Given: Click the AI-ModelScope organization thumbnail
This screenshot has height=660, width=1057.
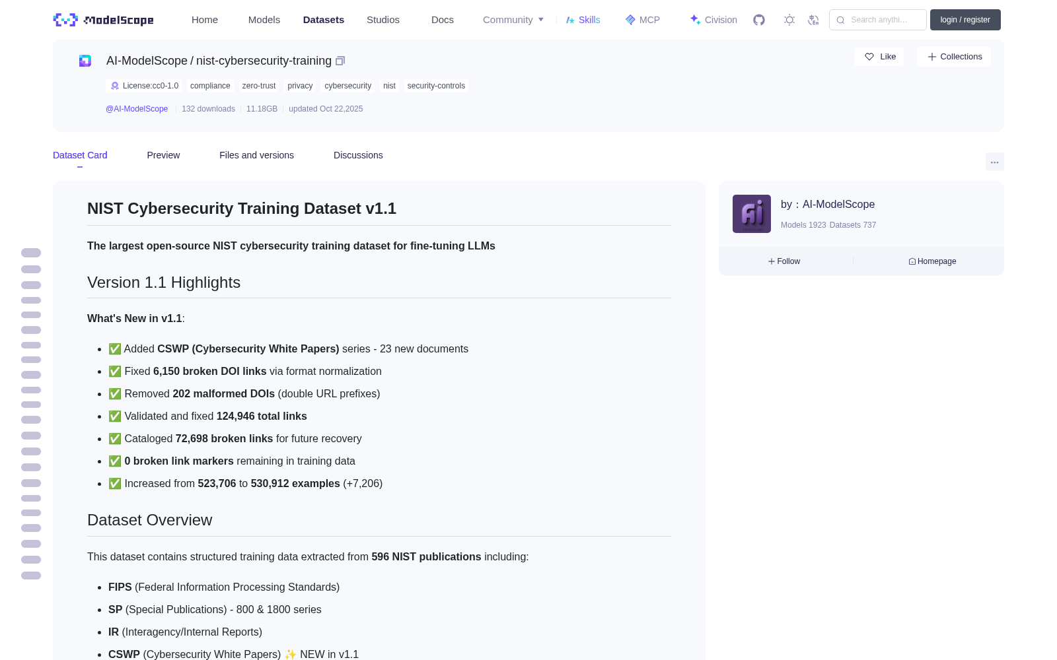Looking at the screenshot, I should 752,214.
